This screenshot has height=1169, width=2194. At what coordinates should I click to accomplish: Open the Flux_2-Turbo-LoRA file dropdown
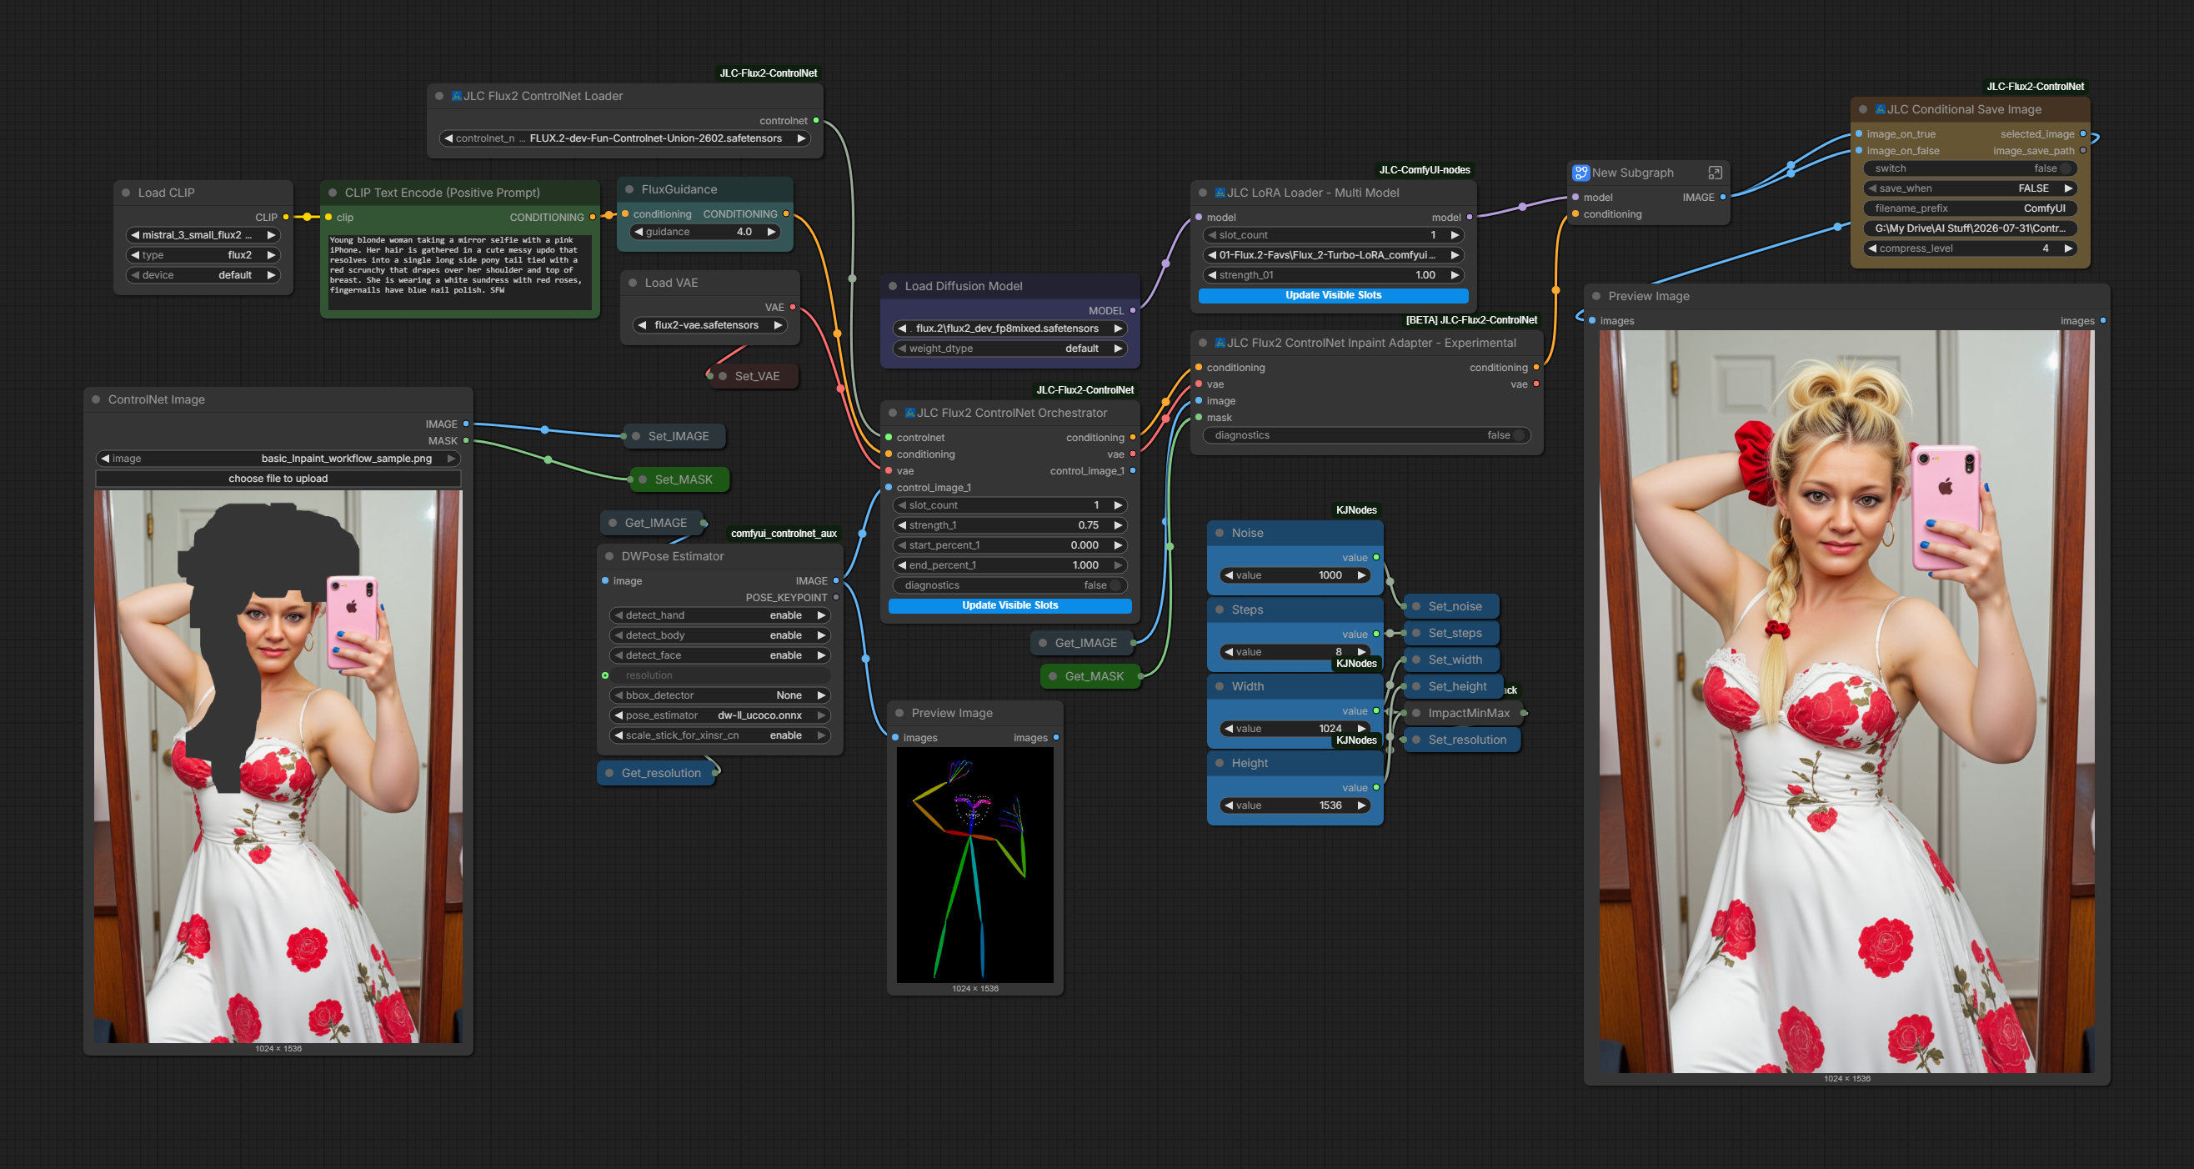click(x=1333, y=255)
